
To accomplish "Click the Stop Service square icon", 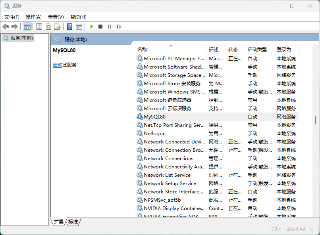I will (100, 27).
